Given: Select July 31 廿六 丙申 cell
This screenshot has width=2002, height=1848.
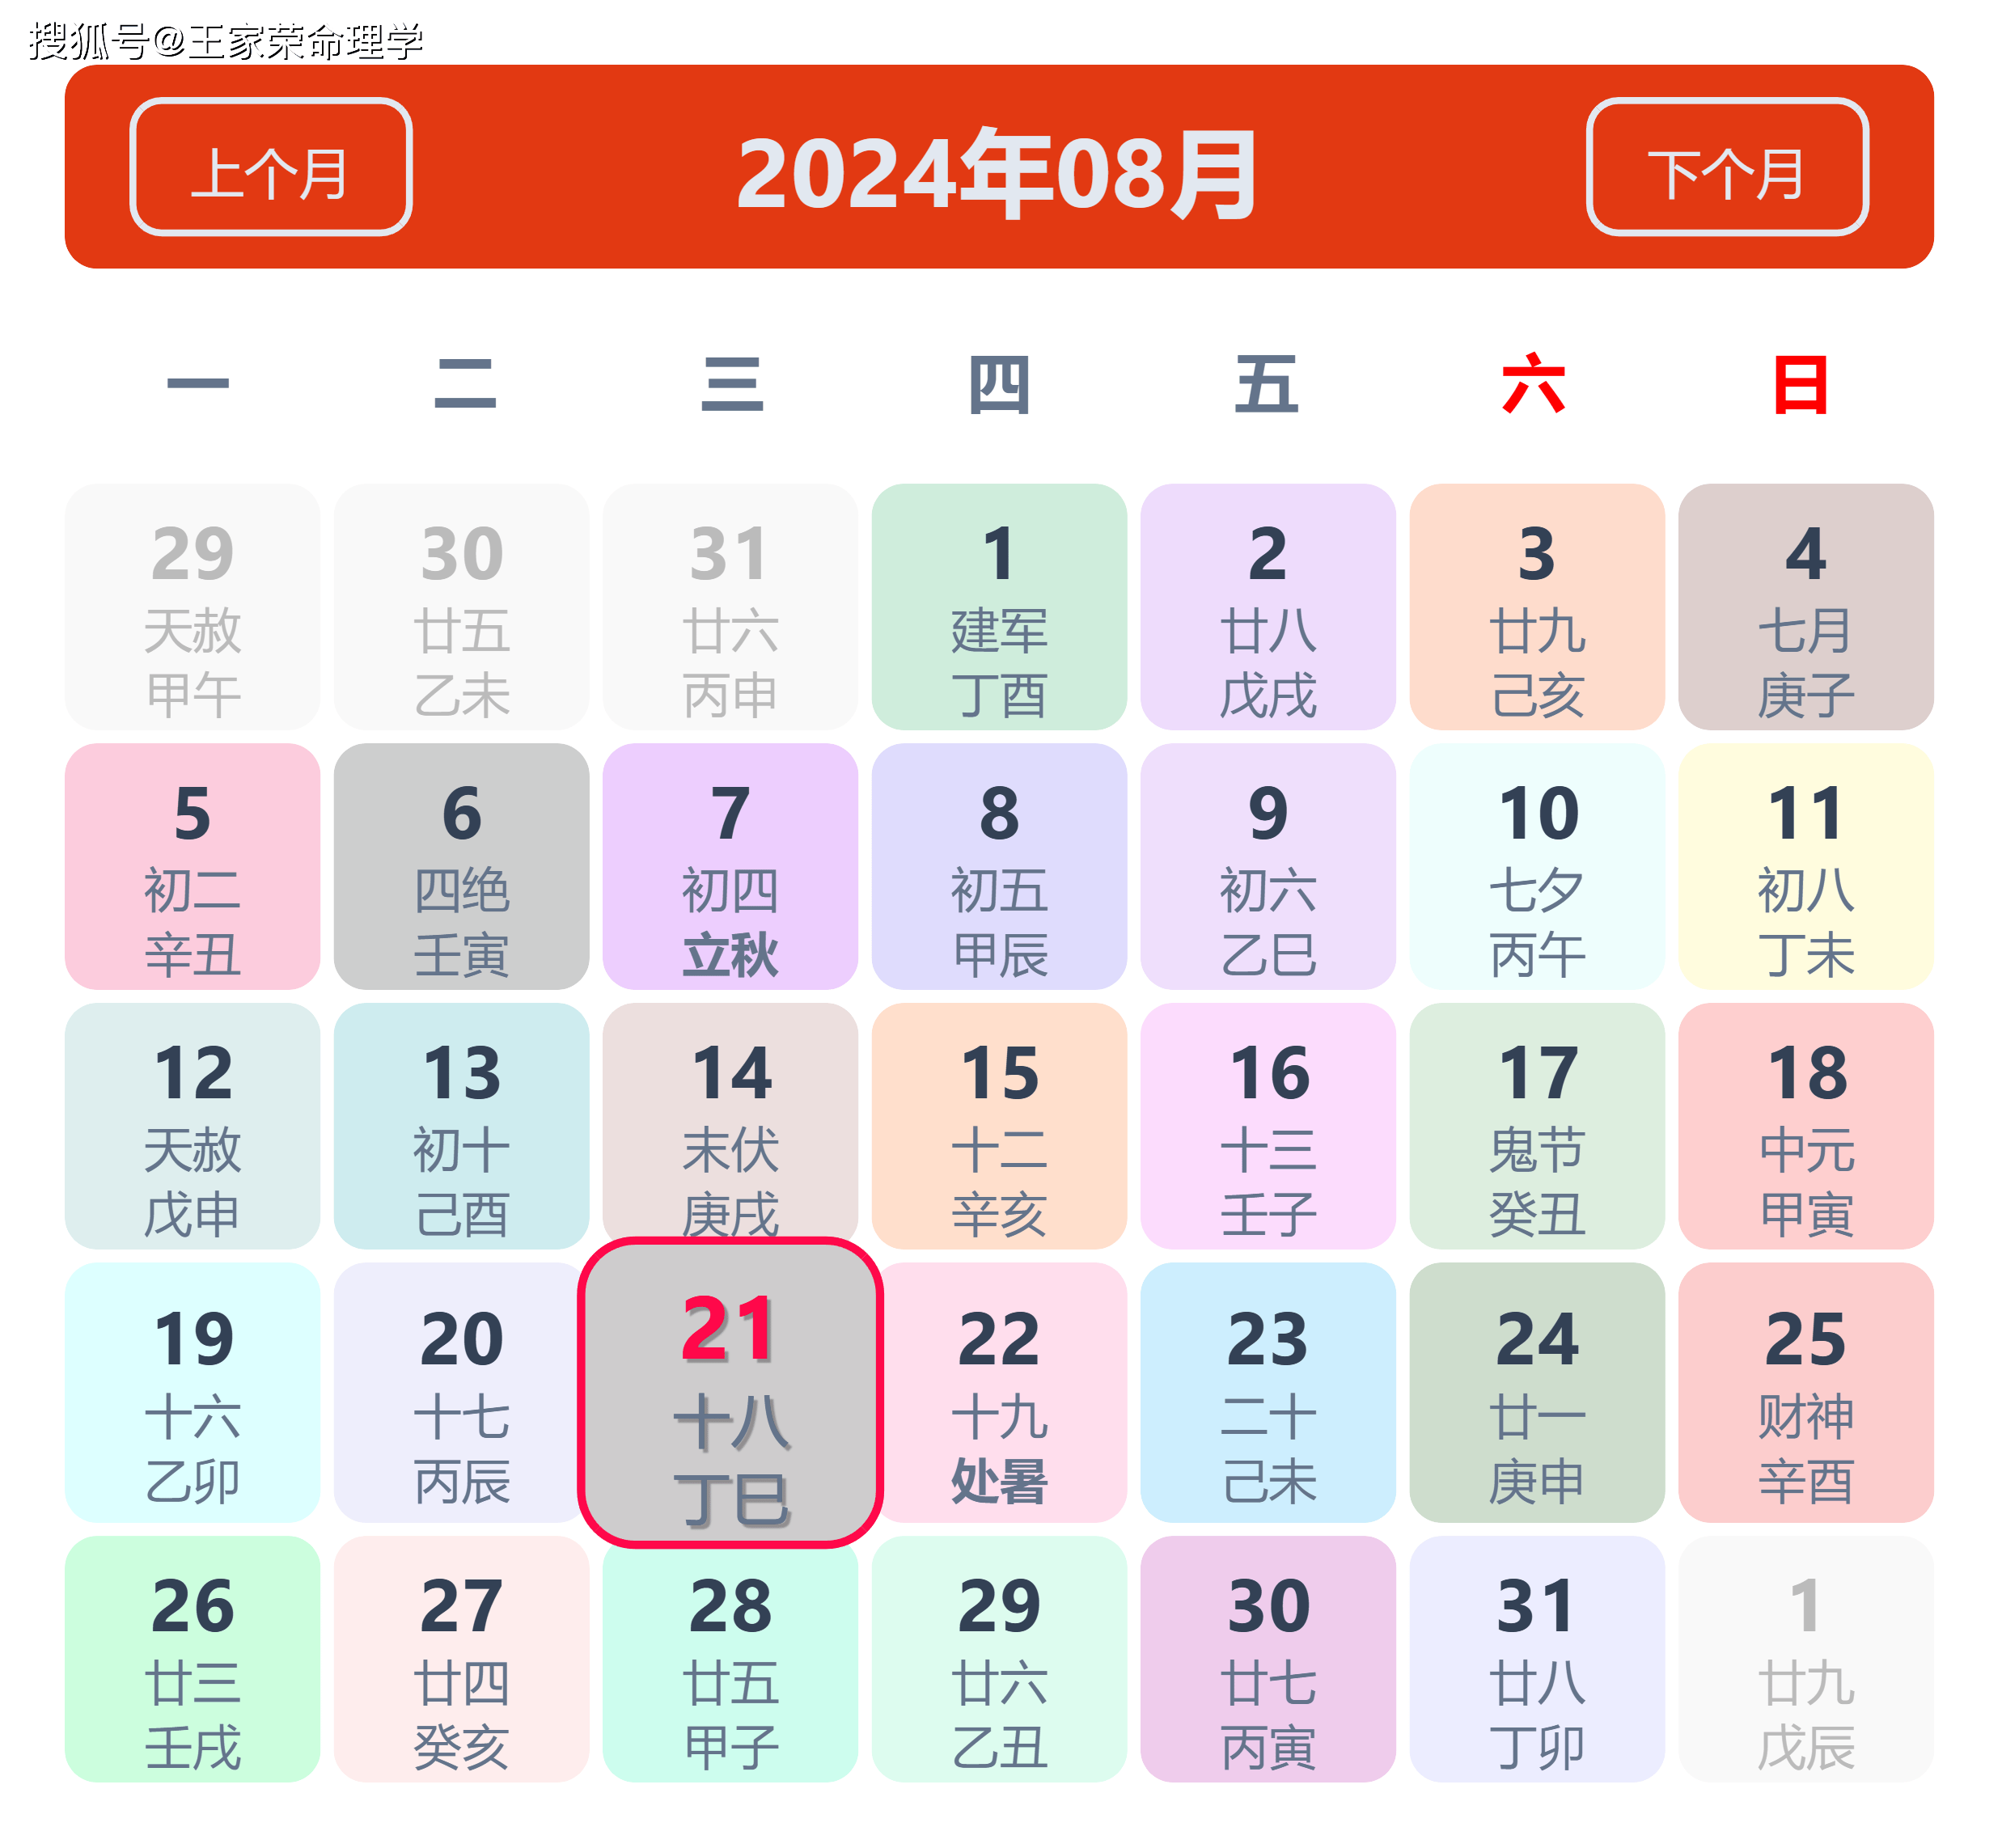Looking at the screenshot, I should [x=730, y=607].
